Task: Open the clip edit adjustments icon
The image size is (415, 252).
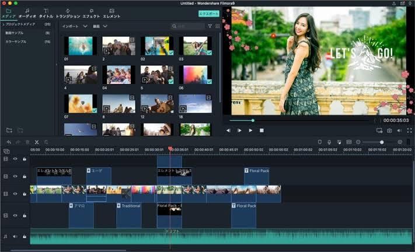Action: coord(46,142)
